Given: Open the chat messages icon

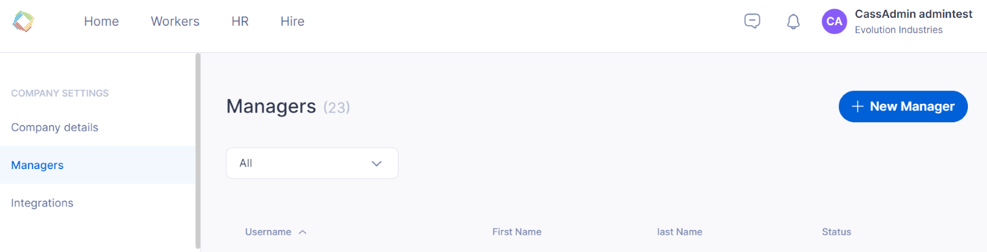Looking at the screenshot, I should tap(752, 22).
